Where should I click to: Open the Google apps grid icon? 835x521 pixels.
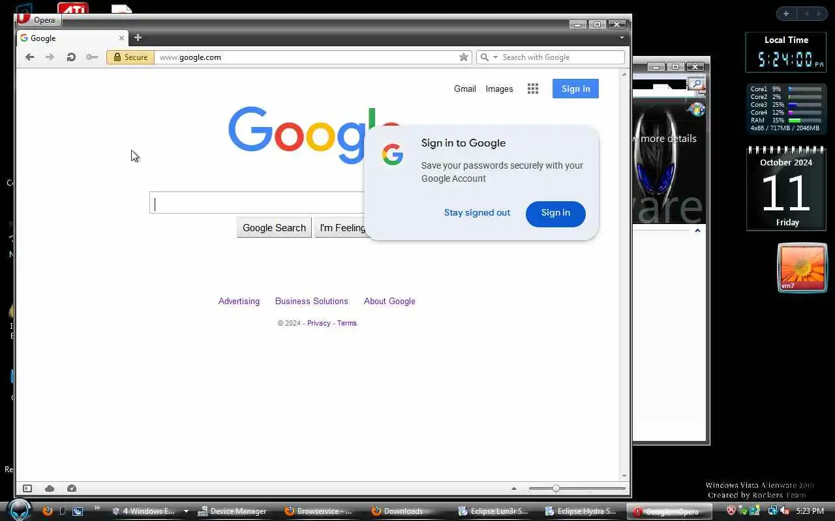pos(533,89)
